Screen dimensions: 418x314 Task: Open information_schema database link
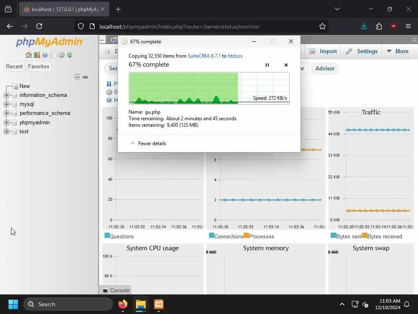[x=43, y=95]
